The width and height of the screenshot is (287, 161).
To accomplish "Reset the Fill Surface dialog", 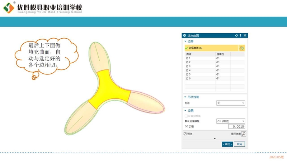I will click(x=236, y=35).
